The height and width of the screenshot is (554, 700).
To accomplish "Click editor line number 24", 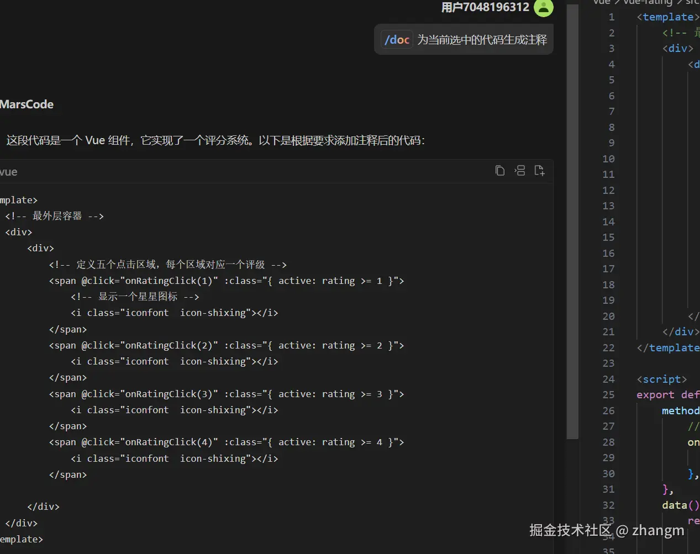I will click(608, 379).
